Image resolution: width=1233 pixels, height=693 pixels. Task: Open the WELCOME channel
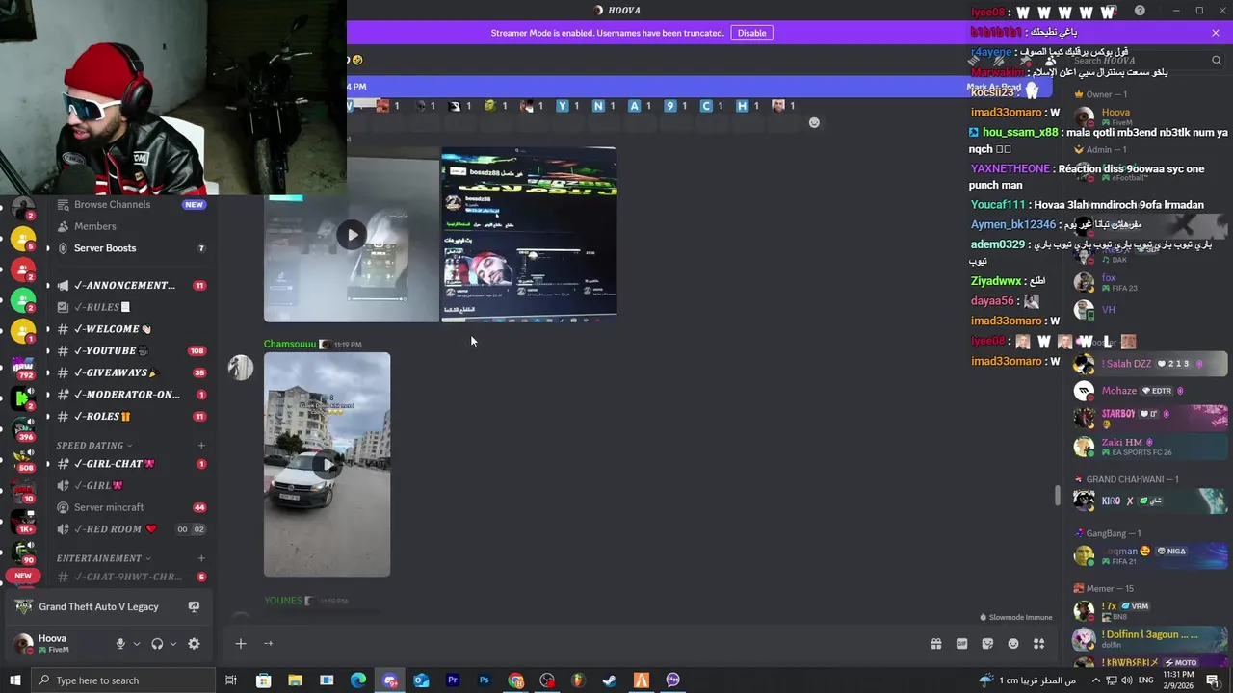[x=113, y=329]
